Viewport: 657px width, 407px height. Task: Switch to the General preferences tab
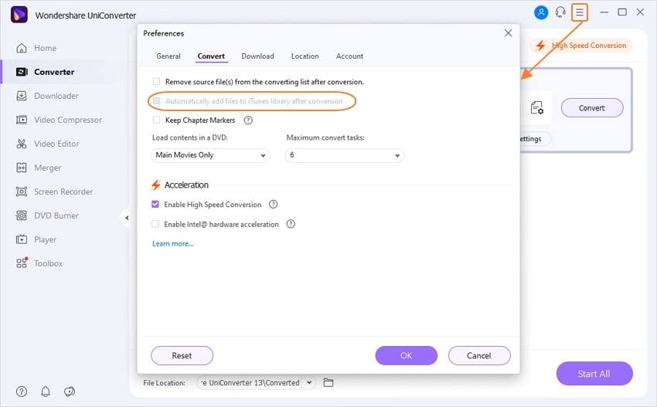pos(169,56)
